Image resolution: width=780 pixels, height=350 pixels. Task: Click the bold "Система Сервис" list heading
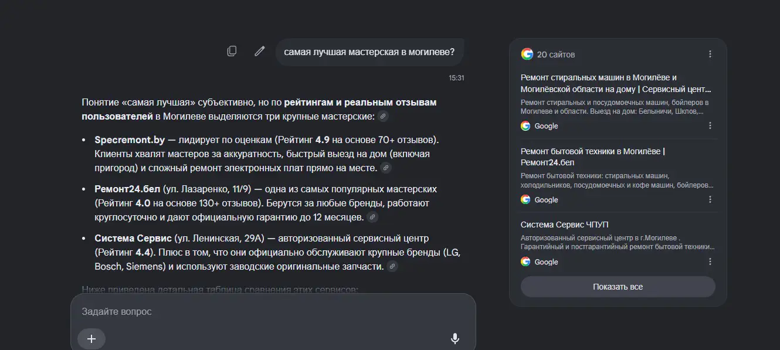(x=133, y=239)
